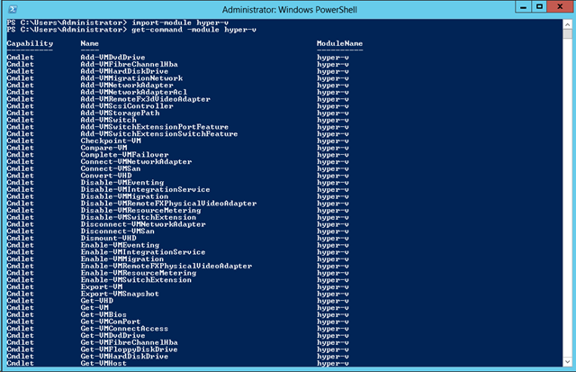Select the Complete-VMFailover entry
576x372 pixels.
point(124,155)
